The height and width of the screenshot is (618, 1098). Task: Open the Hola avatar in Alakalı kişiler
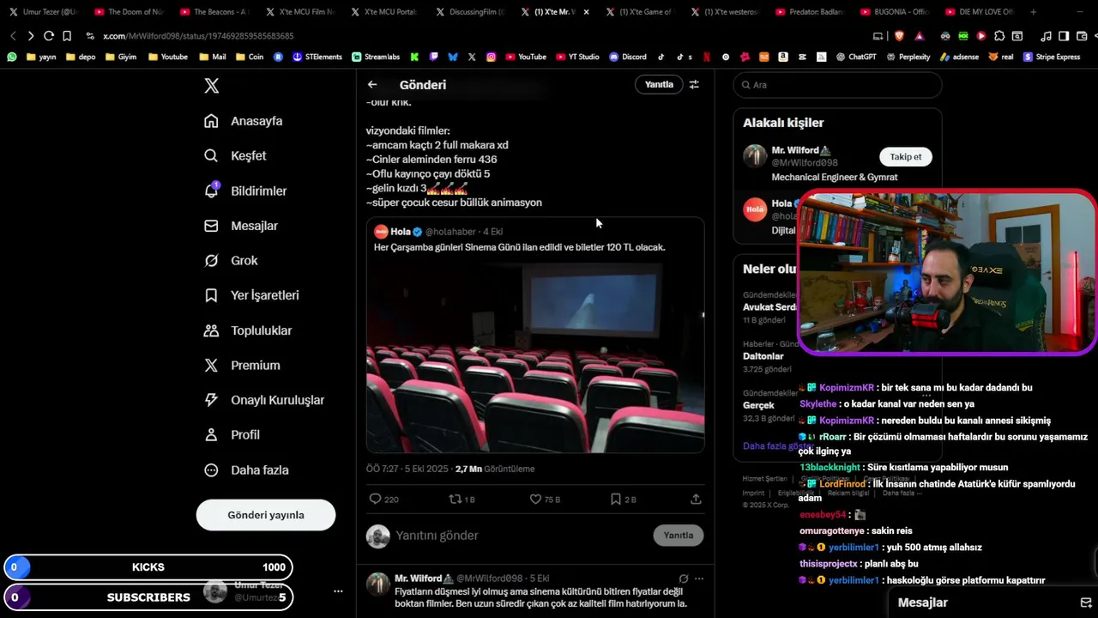[x=755, y=209]
